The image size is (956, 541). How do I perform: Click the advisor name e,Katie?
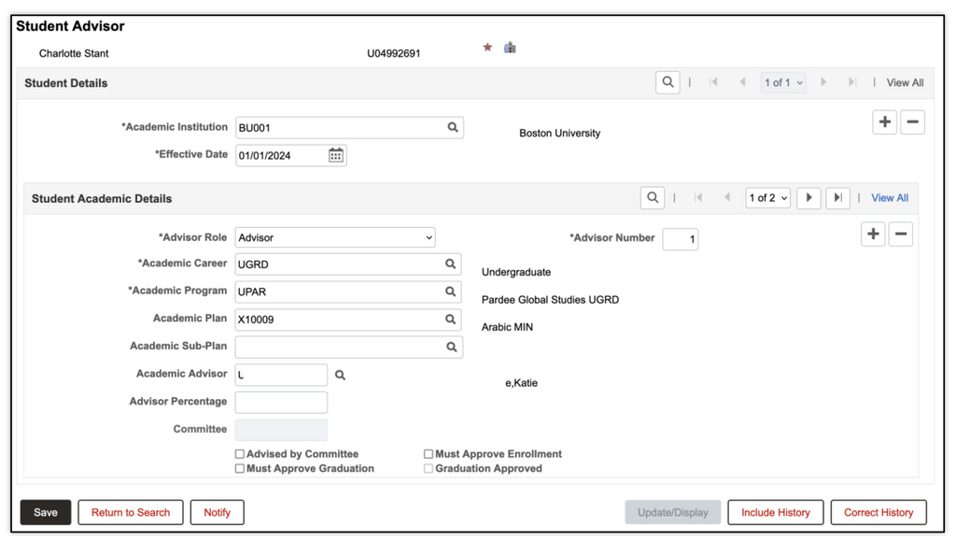click(521, 383)
